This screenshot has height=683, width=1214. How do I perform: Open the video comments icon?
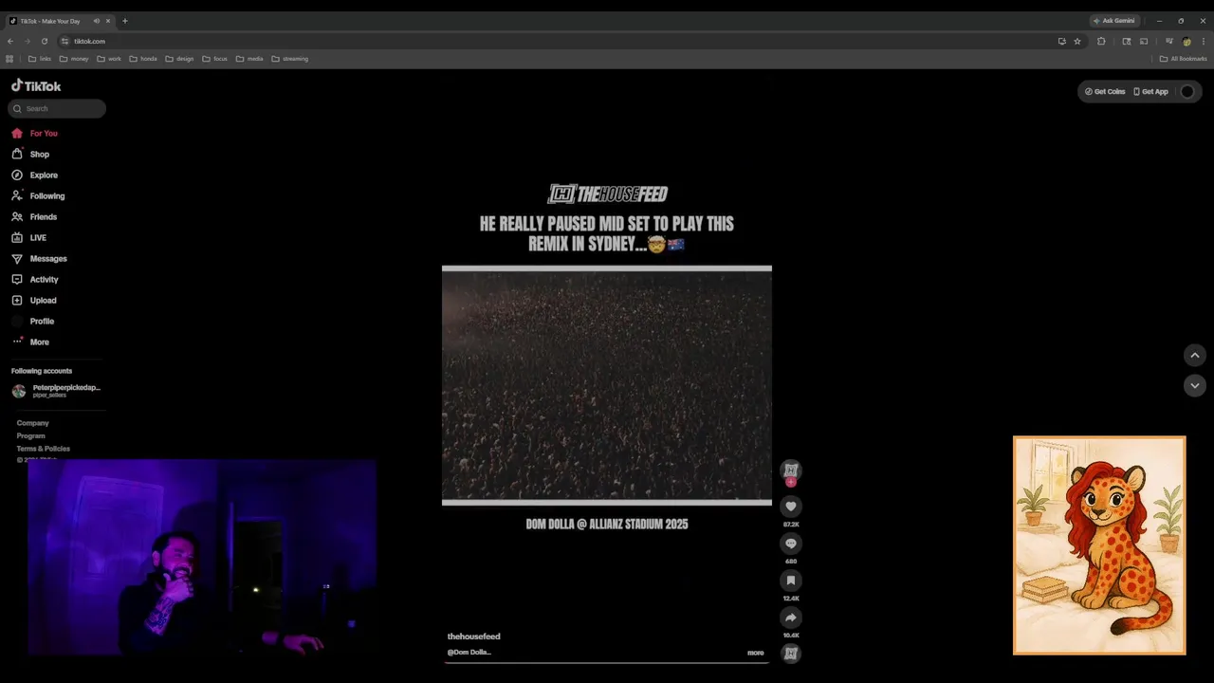(x=791, y=544)
